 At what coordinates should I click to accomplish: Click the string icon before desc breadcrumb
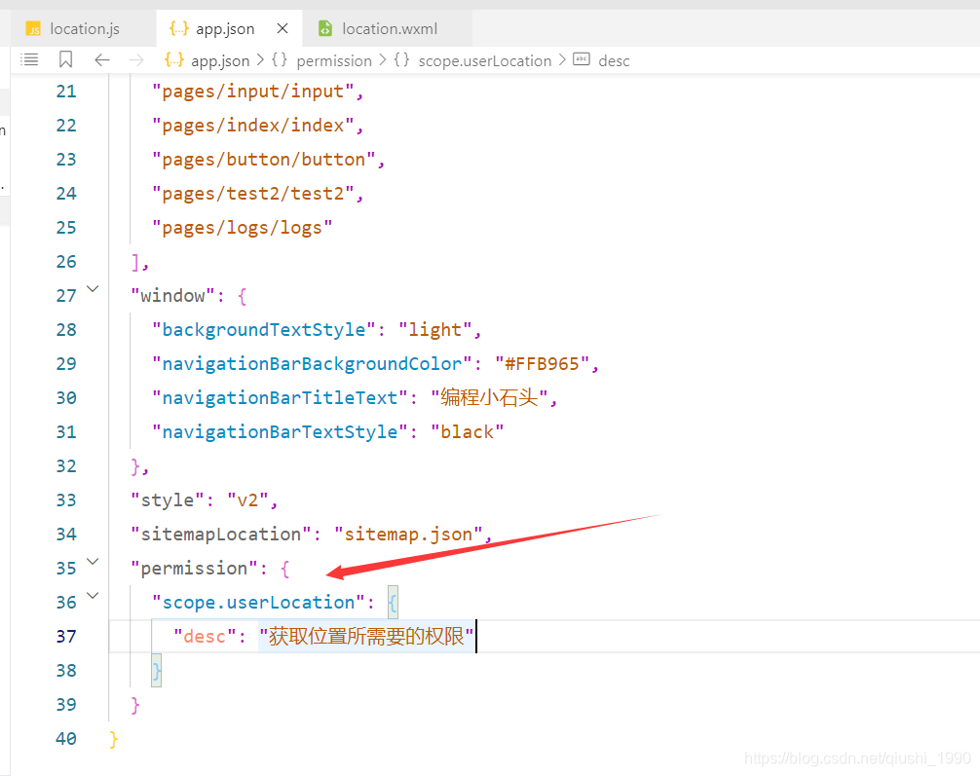pyautogui.click(x=582, y=59)
